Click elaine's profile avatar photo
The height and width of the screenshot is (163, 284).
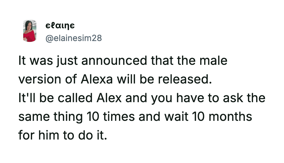[30, 31]
